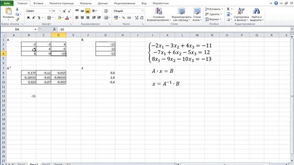Click the Increase Indent icon
Screen dimensions: 294x165
click(99, 17)
